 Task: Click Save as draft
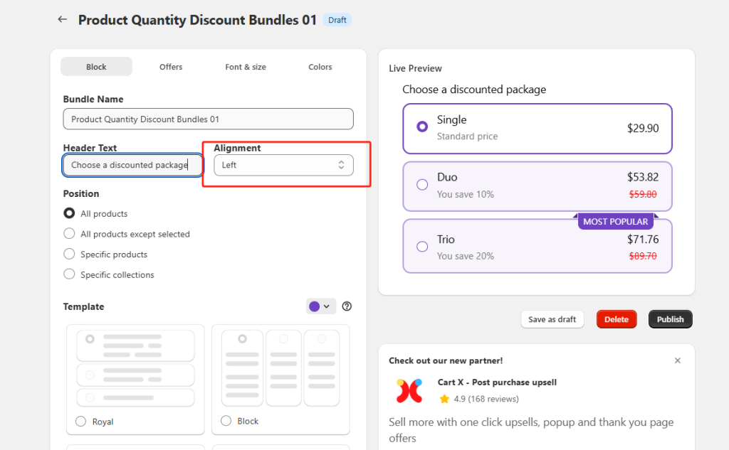(552, 318)
